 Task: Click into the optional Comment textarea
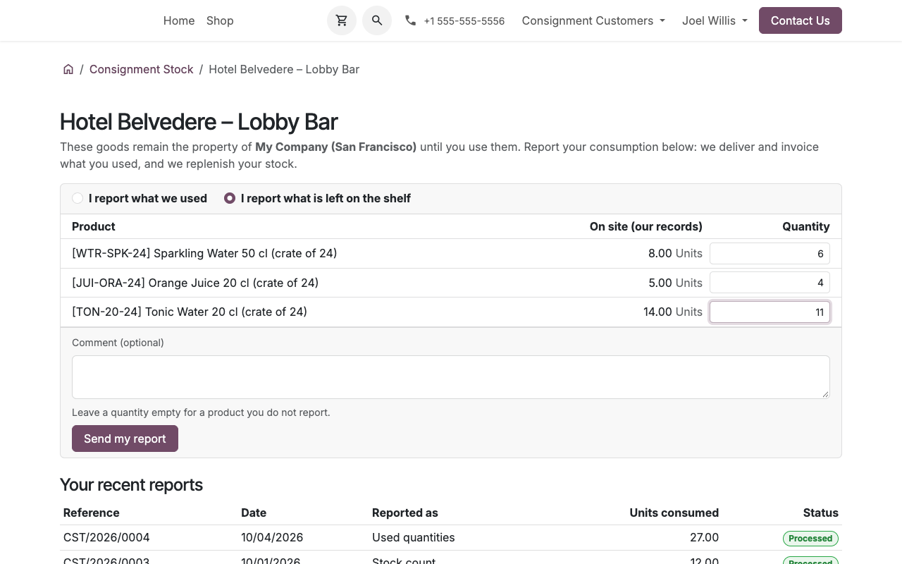pyautogui.click(x=451, y=377)
